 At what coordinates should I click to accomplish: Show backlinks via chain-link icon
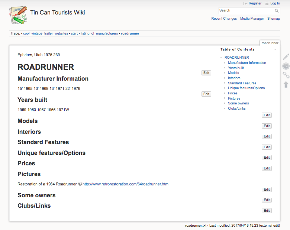point(286,75)
